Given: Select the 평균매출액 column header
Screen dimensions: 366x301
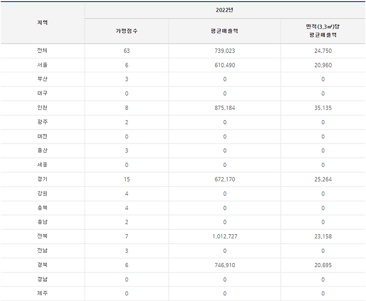Looking at the screenshot, I should [225, 31].
